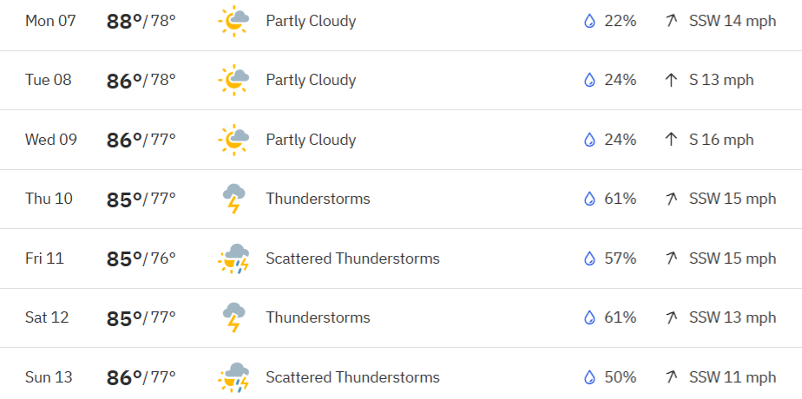The image size is (802, 399).
Task: Expand the Thu 10 forecast row
Action: click(x=401, y=199)
